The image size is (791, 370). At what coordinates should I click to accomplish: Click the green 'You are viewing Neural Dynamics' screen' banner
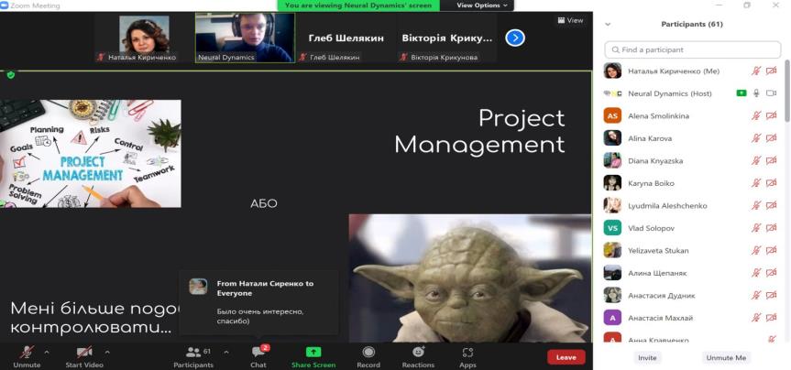358,5
